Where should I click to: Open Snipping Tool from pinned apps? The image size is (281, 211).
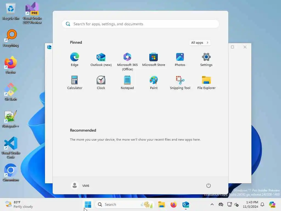point(180,82)
